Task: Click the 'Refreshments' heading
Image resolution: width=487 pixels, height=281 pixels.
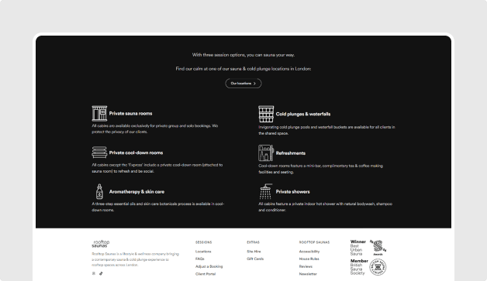Action: 290,153
